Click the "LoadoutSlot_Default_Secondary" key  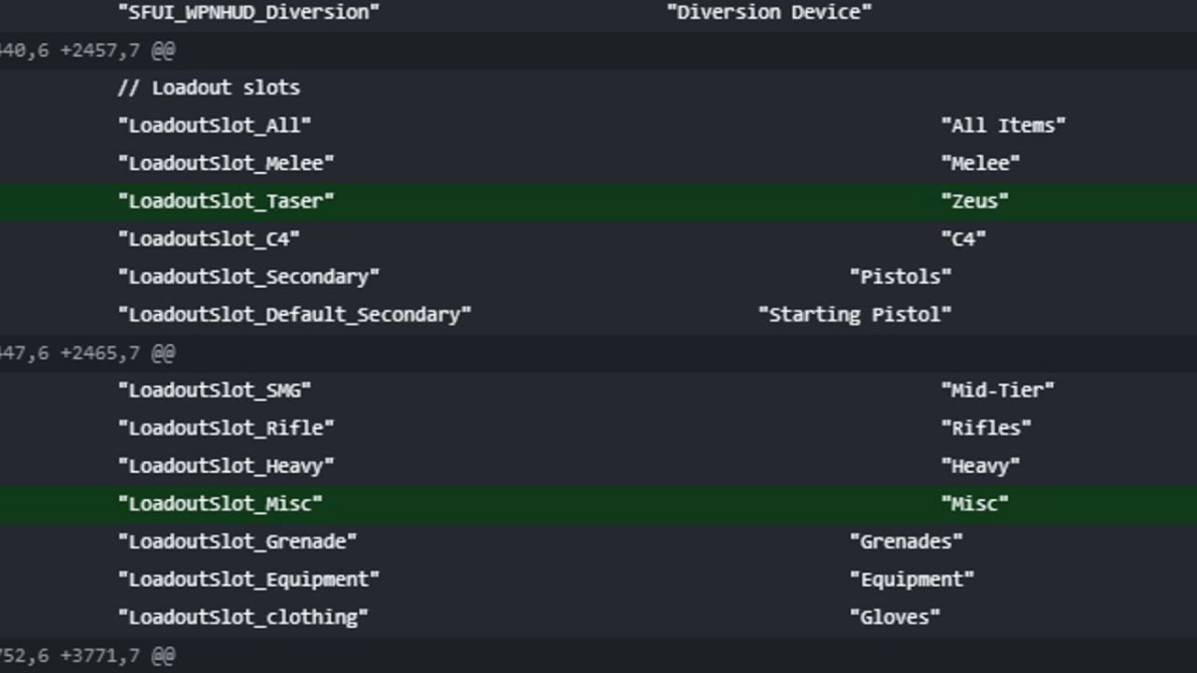click(295, 315)
